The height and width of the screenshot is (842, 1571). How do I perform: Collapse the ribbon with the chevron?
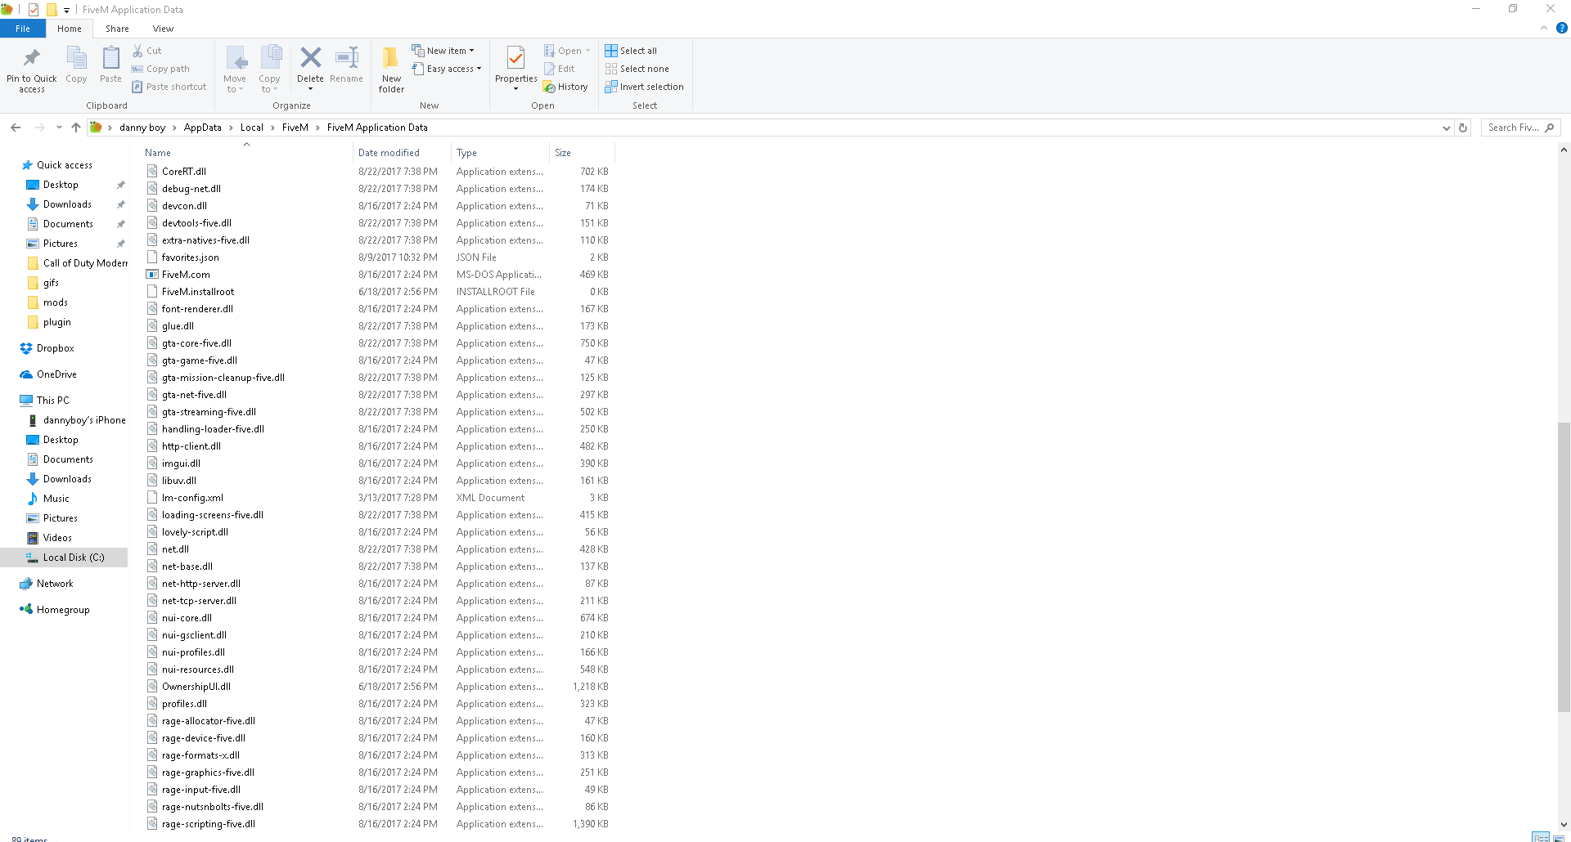[x=1543, y=28]
